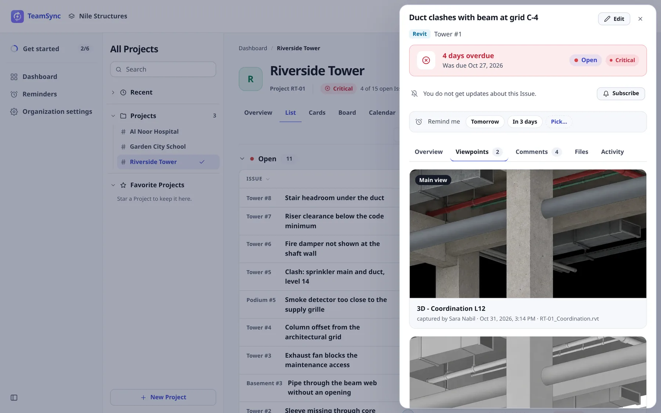Set reminder In 3 days
This screenshot has width=661, height=413.
point(525,122)
